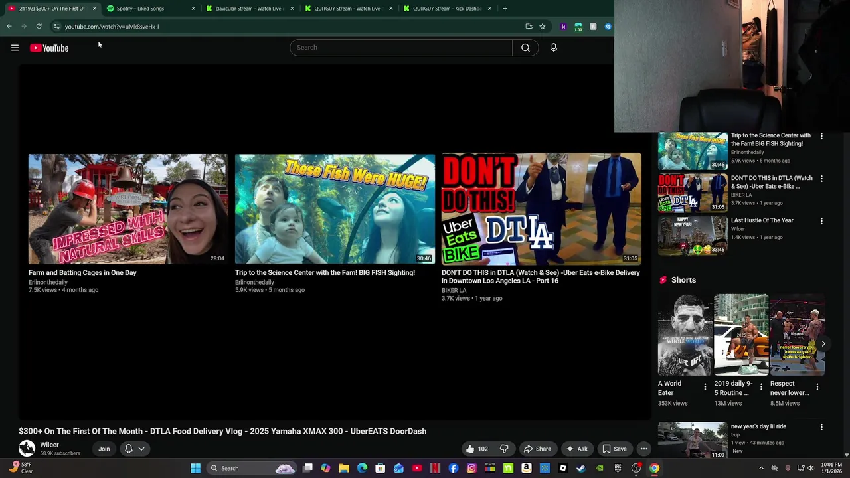Image resolution: width=850 pixels, height=478 pixels.
Task: Open the Wilcer channel avatar
Action: click(27, 449)
